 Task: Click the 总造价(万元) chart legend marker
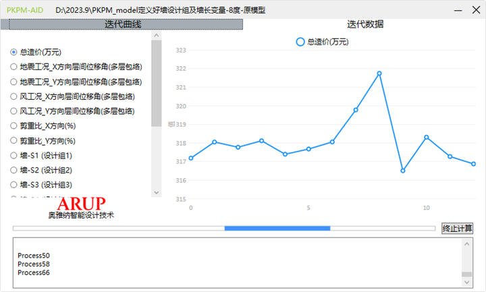[x=300, y=42]
